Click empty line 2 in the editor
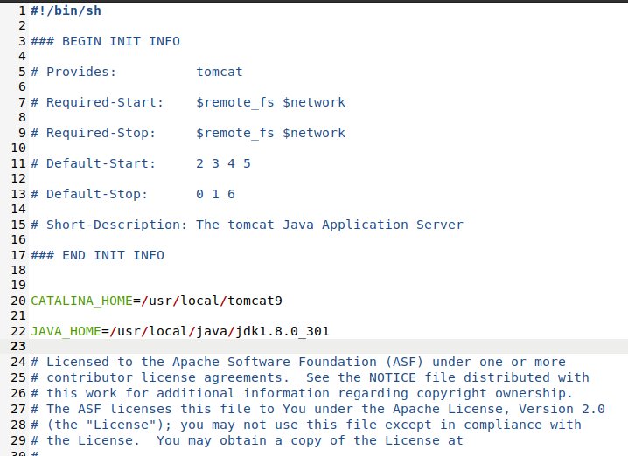The width and height of the screenshot is (628, 456). pos(328,26)
